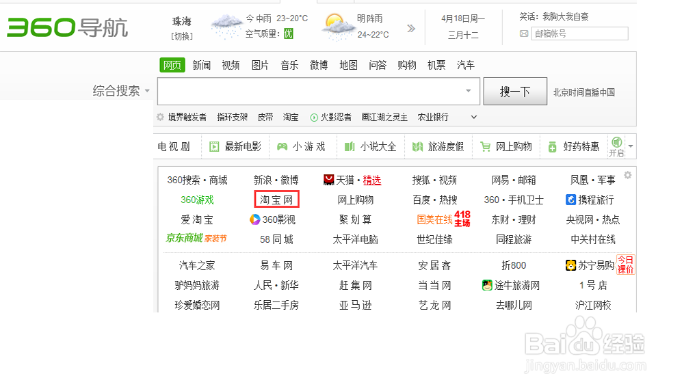Screen dimensions: 684x389
Task: Open the 中关村在线 site link
Action: [x=593, y=239]
